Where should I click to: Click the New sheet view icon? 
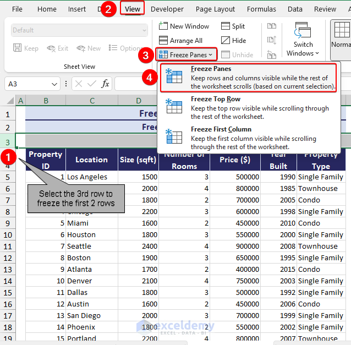pos(81,48)
